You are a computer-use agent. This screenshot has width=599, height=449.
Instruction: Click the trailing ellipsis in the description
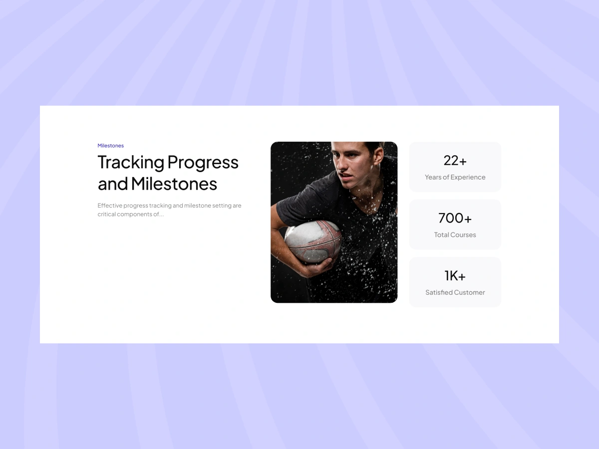tap(161, 215)
